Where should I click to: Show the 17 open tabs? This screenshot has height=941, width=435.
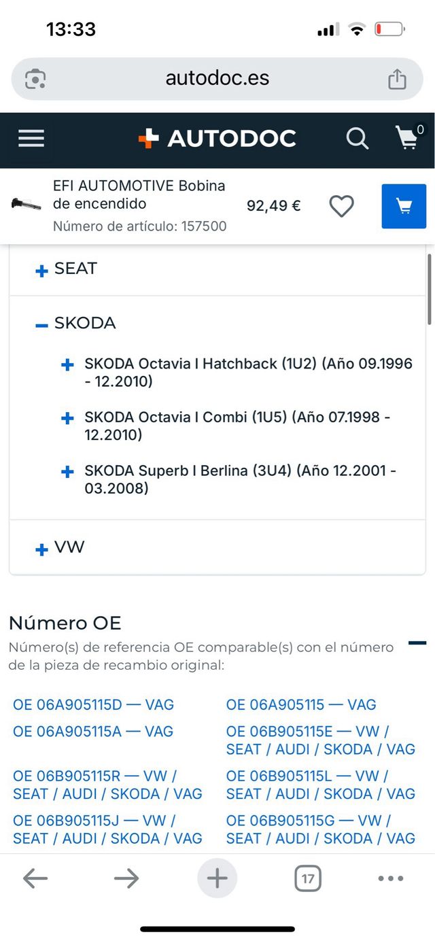point(308,878)
